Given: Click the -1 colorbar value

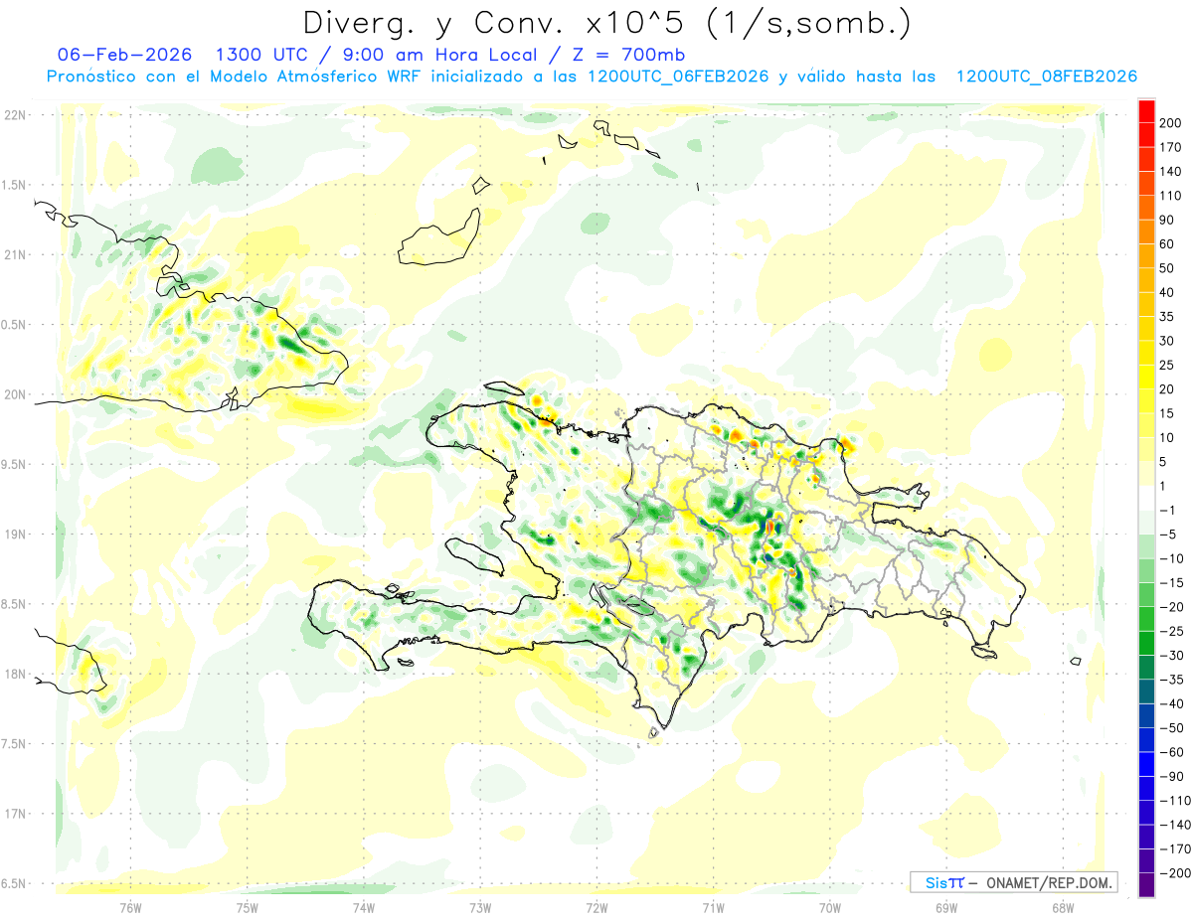Looking at the screenshot, I should pos(1165,511).
